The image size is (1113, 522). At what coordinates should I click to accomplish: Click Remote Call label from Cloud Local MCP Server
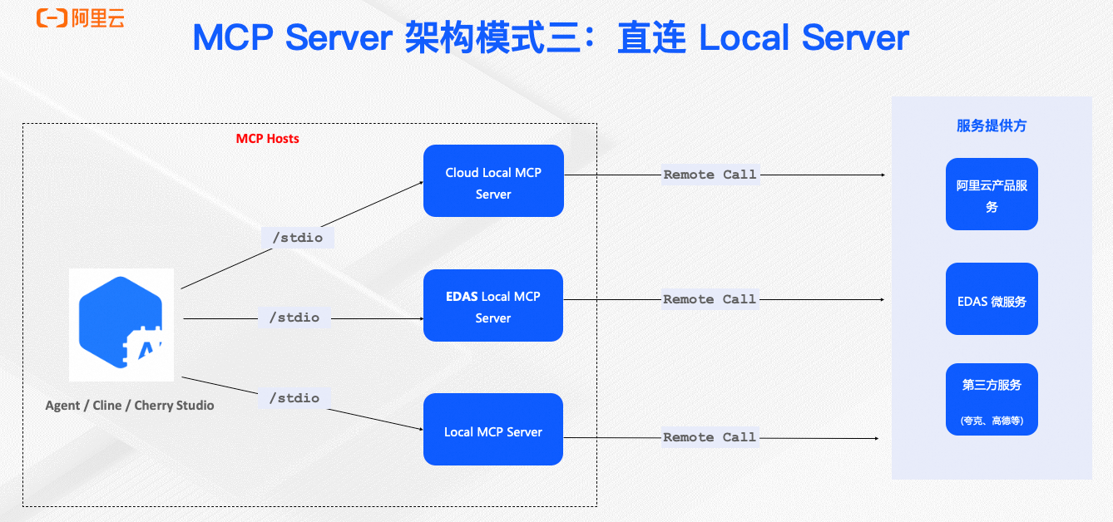pyautogui.click(x=710, y=175)
